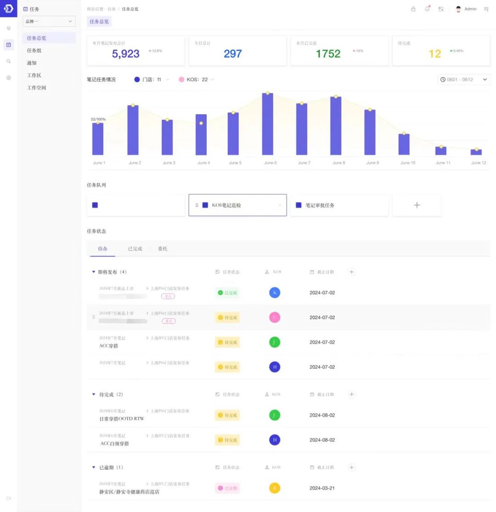The width and height of the screenshot is (496, 512).
Task: Collapse the 即将发布 (4) group
Action: 94,272
